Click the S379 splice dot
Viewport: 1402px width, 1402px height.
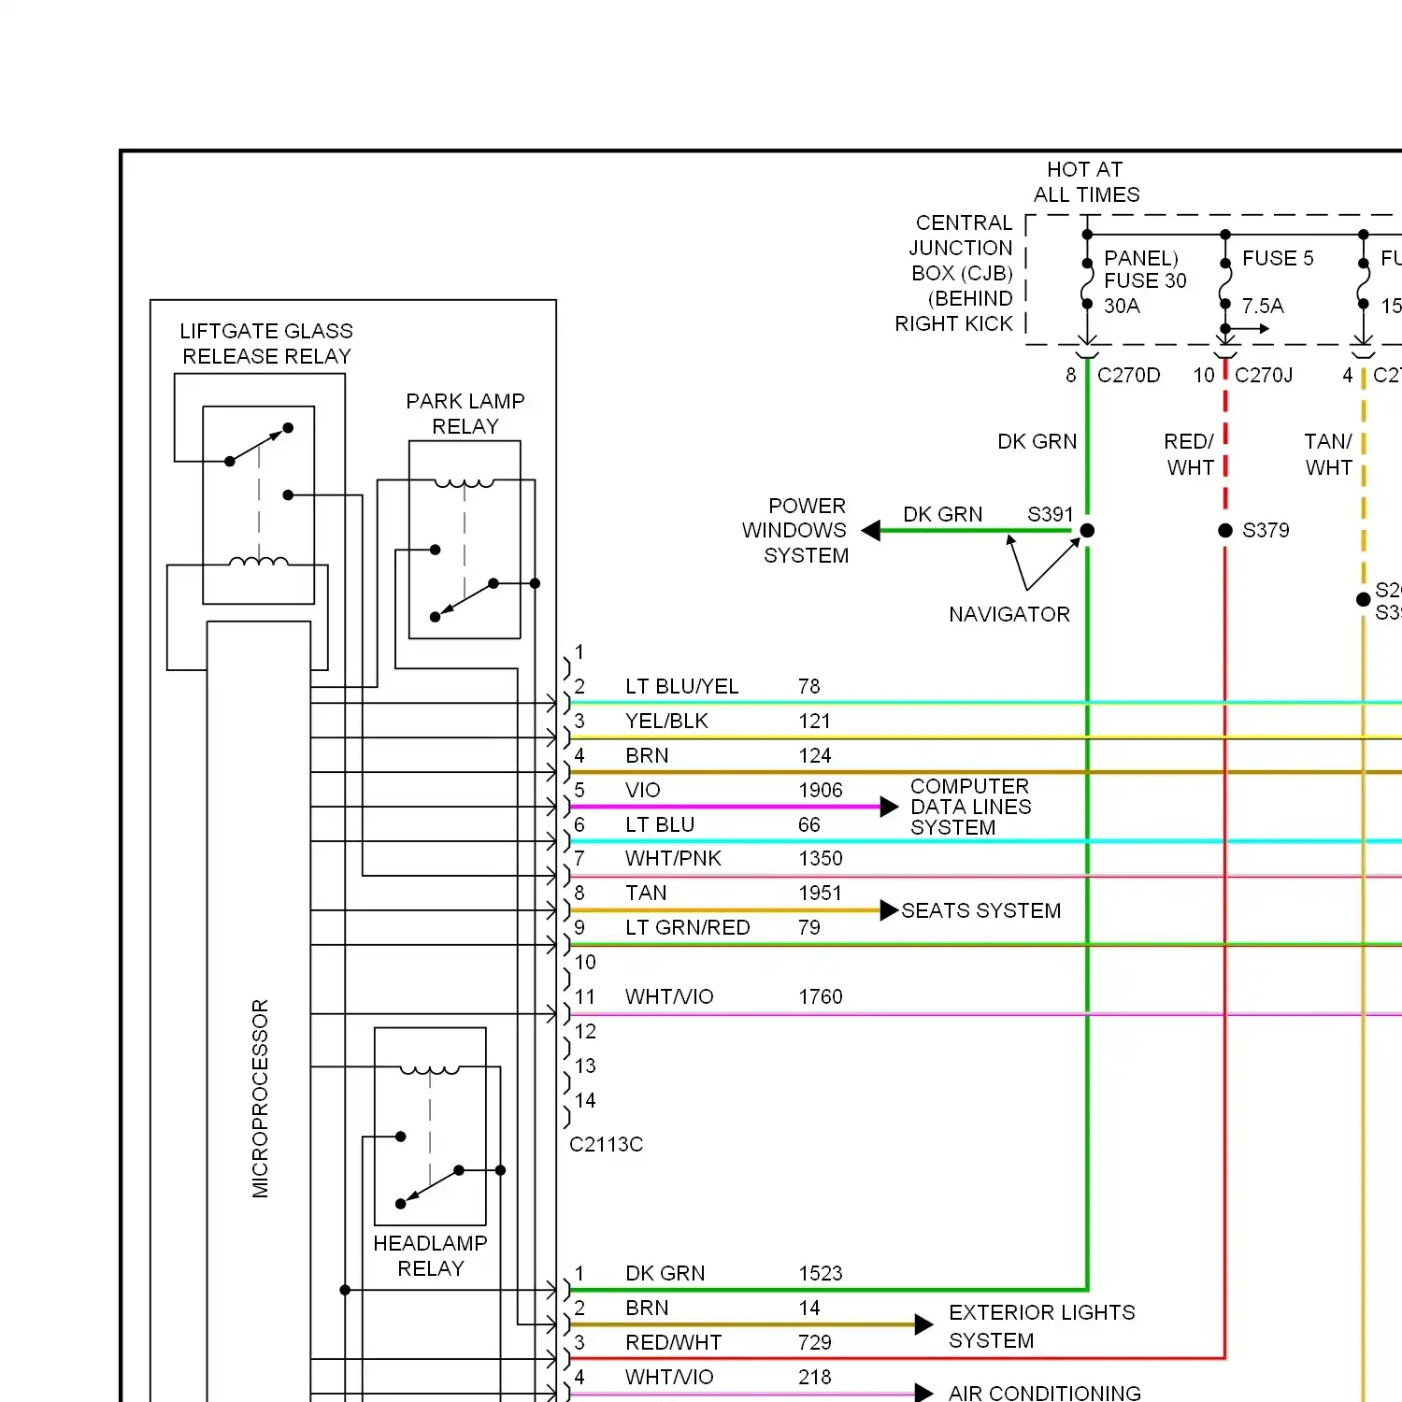(1225, 531)
